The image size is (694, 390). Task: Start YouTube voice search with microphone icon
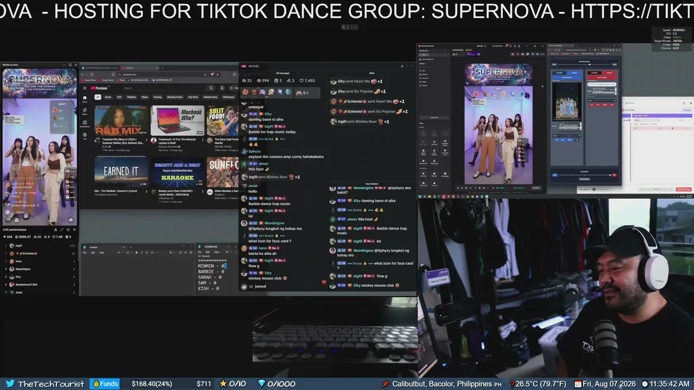[222, 88]
